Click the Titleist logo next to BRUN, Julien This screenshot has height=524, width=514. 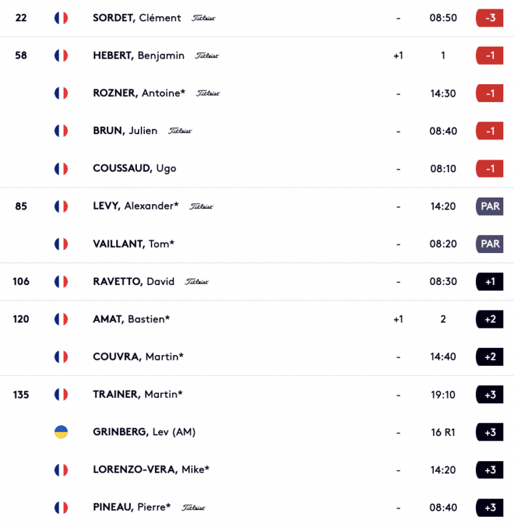point(180,131)
